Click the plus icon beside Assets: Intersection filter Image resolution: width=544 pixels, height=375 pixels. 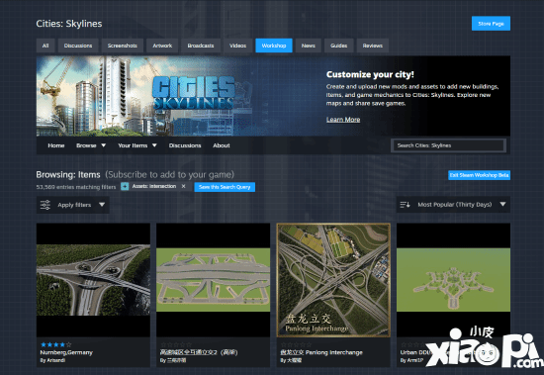point(125,186)
